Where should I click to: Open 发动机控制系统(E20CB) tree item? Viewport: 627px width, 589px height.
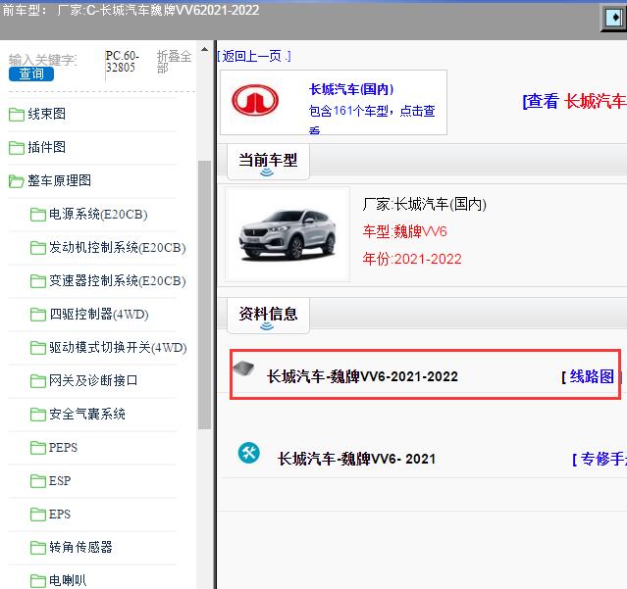pyautogui.click(x=118, y=248)
